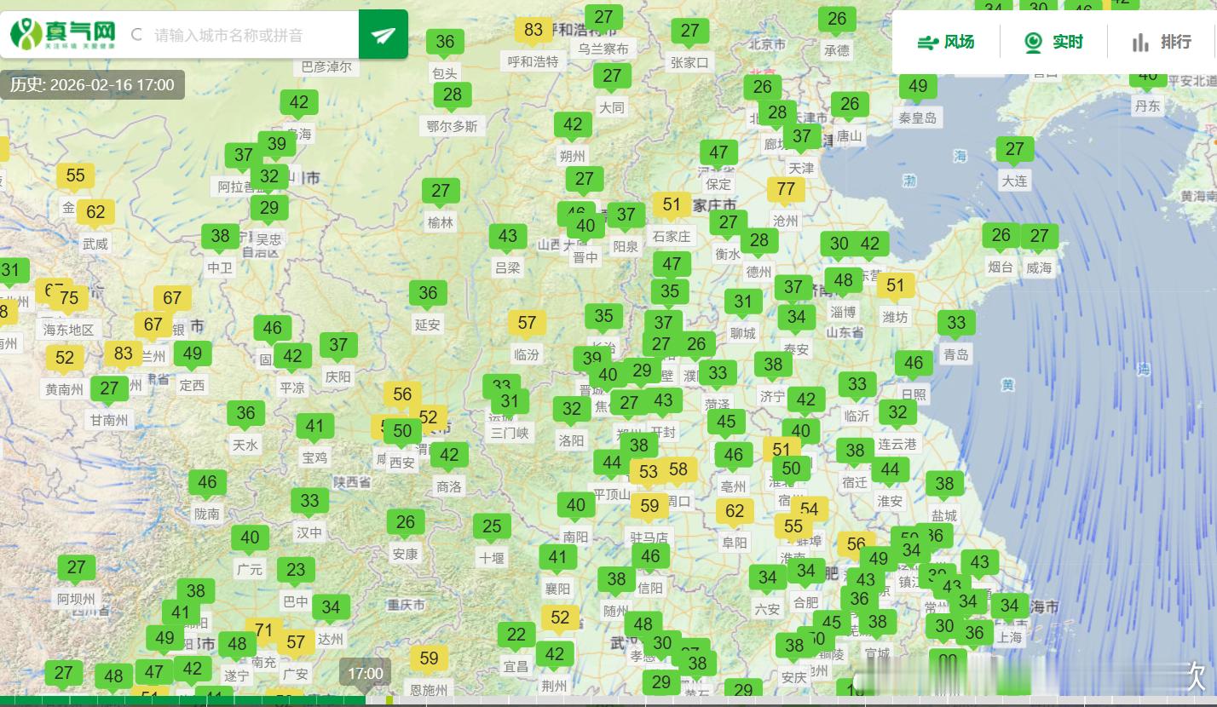1217x707 pixels.
Task: Select the 烟台 AQI marker
Action: click(x=1001, y=238)
